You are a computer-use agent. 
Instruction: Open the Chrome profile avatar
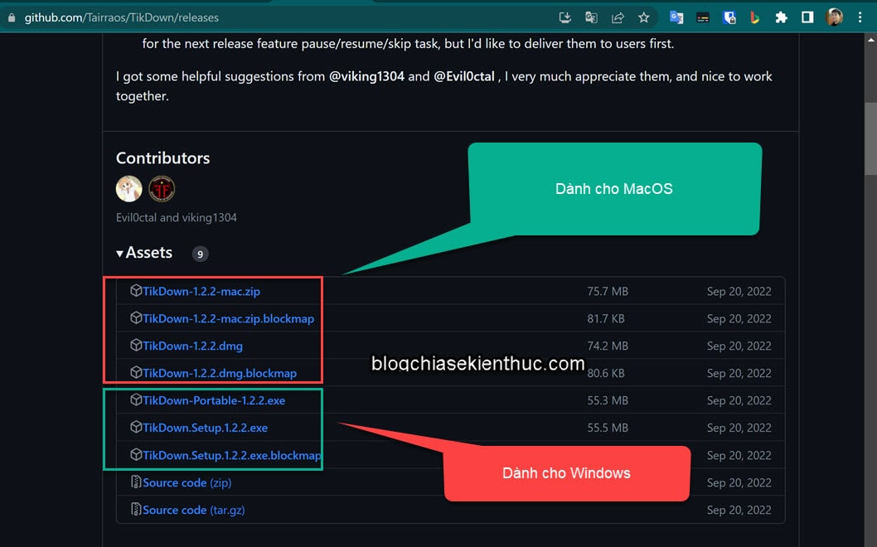(834, 17)
